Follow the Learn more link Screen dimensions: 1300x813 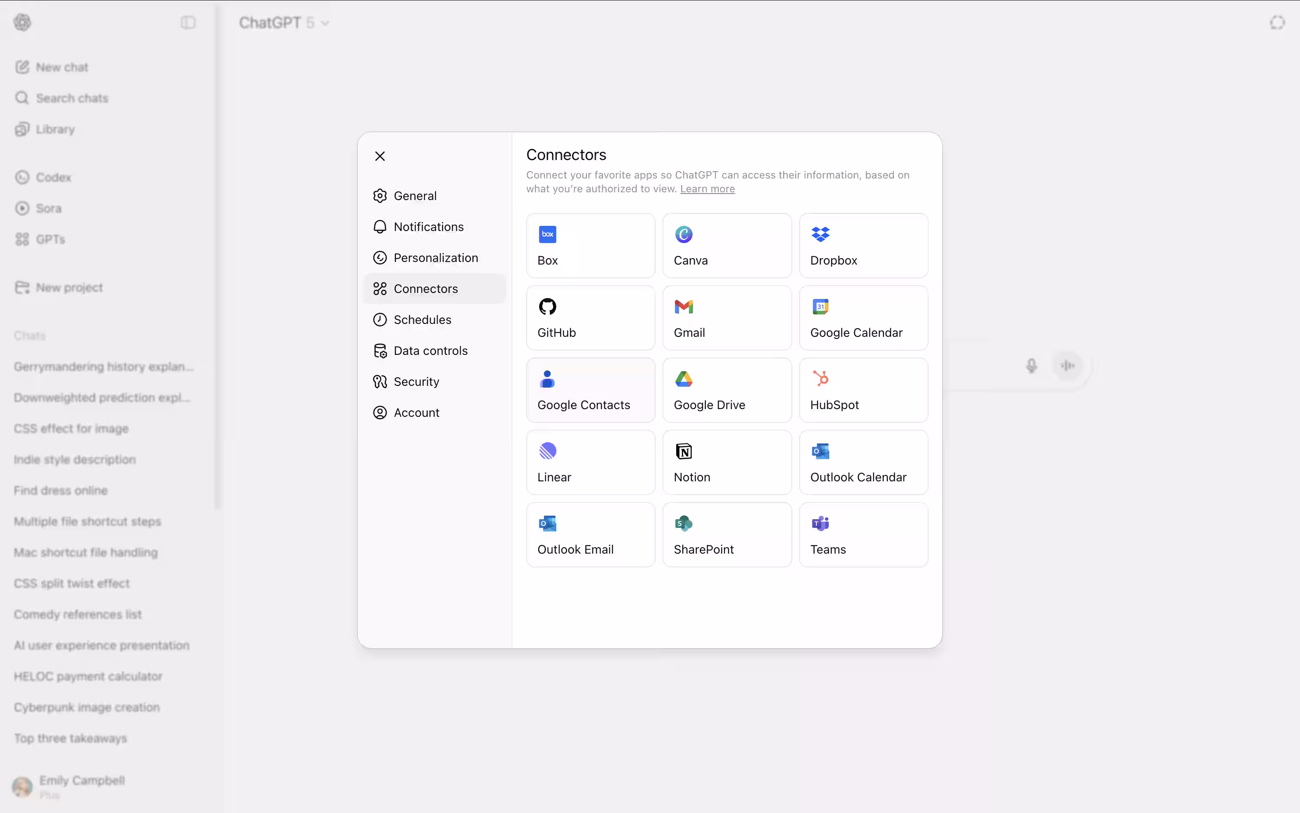(707, 189)
